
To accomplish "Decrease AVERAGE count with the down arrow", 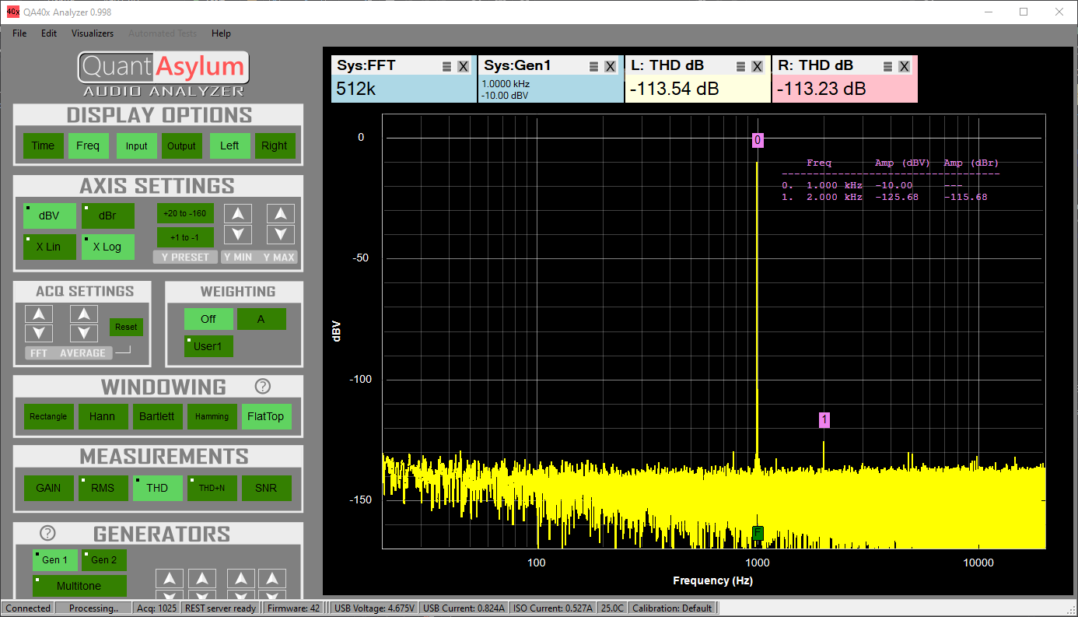I will (83, 334).
